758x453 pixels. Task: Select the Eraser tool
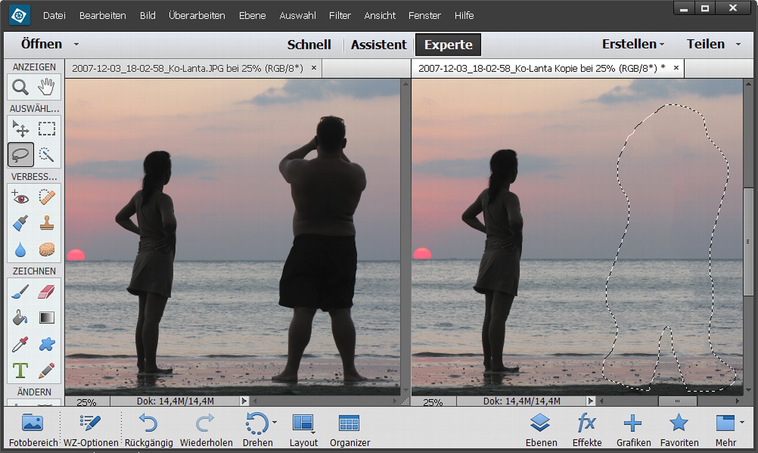tap(46, 291)
